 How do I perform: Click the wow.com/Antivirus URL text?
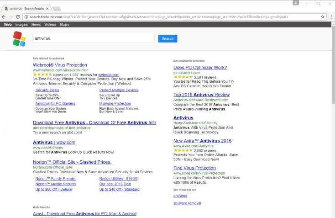point(48,148)
